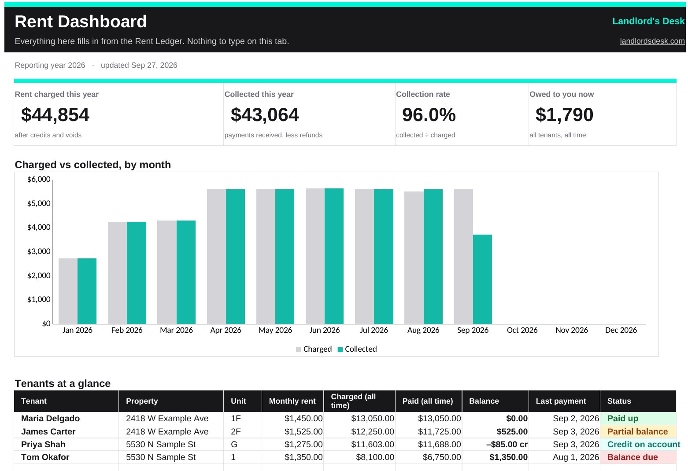The width and height of the screenshot is (688, 471).
Task: Select the 96.0% collection rate value
Action: pos(429,115)
